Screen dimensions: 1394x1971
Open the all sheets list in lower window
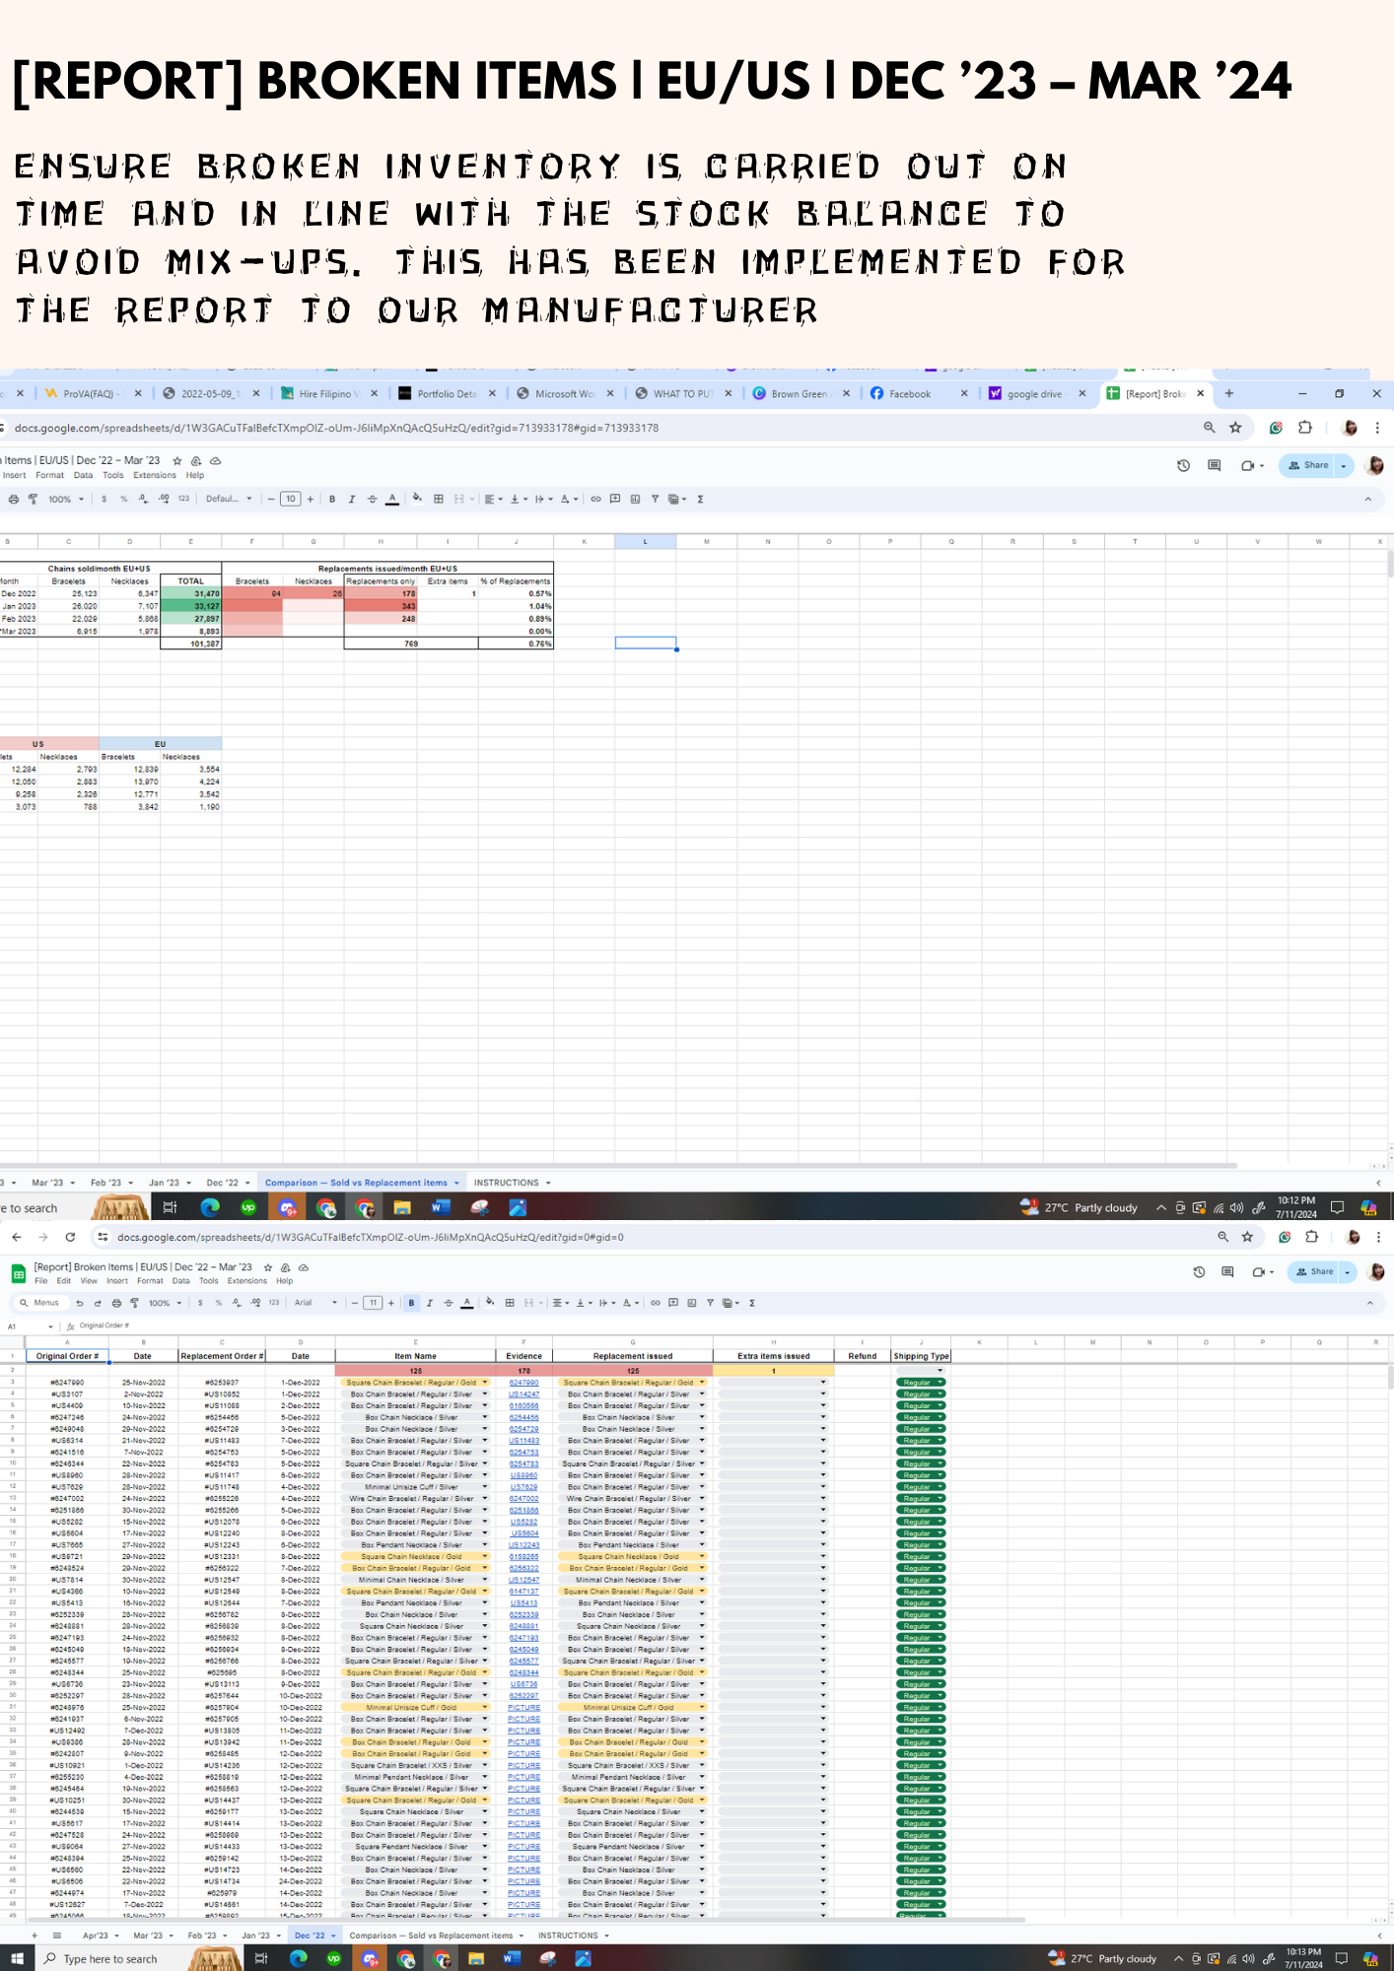[x=57, y=1936]
